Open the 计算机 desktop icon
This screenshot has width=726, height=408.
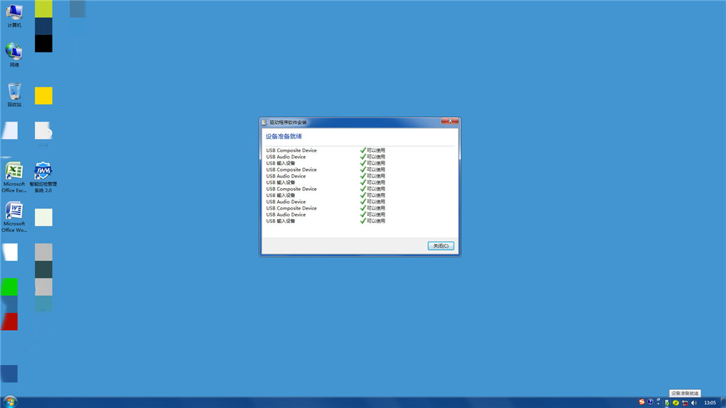pos(14,13)
